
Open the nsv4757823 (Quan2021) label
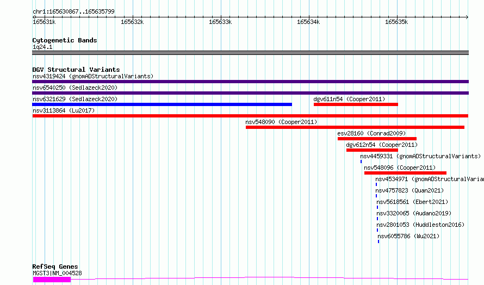[x=409, y=190]
